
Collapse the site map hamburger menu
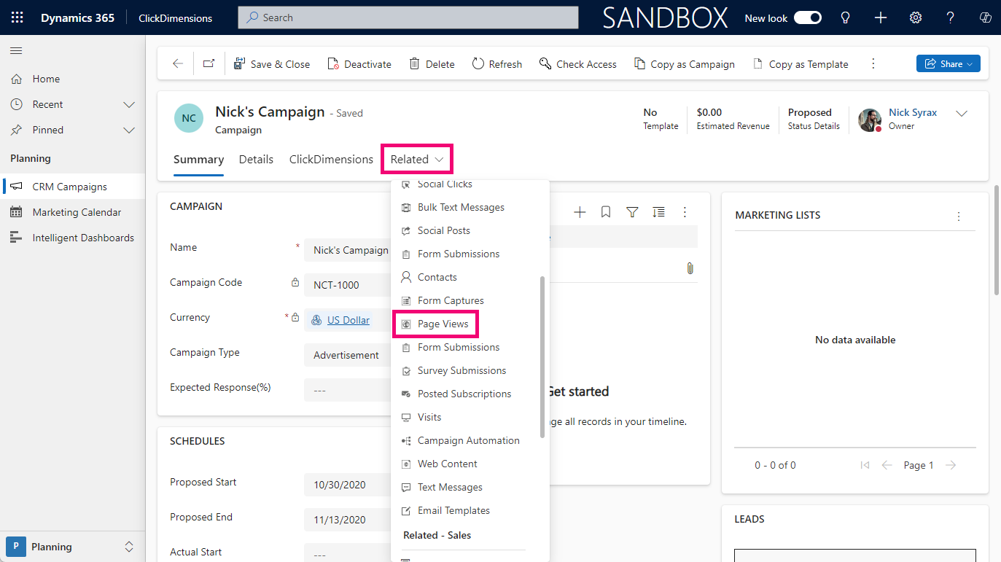click(x=16, y=50)
